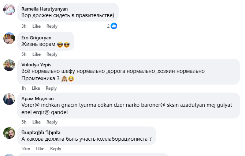245x156 pixels.
Task: Reply to Volodya Yepis's comment
Action: tap(51, 88)
